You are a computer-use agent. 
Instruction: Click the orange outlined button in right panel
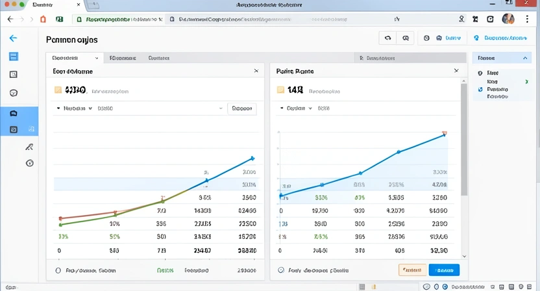tap(412, 270)
